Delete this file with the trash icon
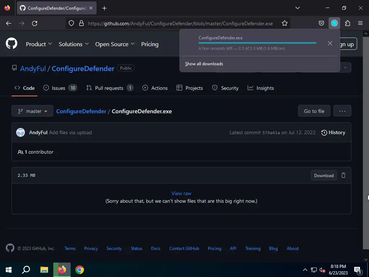Screen dimensions: 369x277 [343, 175]
